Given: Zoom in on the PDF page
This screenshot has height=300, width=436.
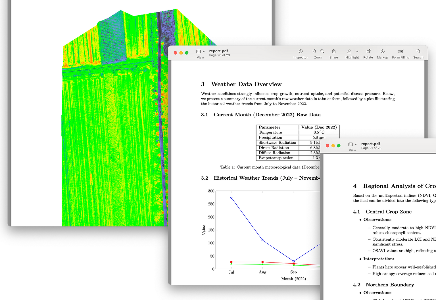Looking at the screenshot, I should pyautogui.click(x=322, y=51).
